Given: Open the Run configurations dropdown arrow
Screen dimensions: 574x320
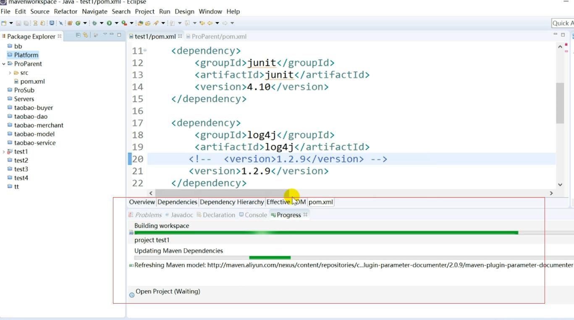Looking at the screenshot, I should 117,23.
